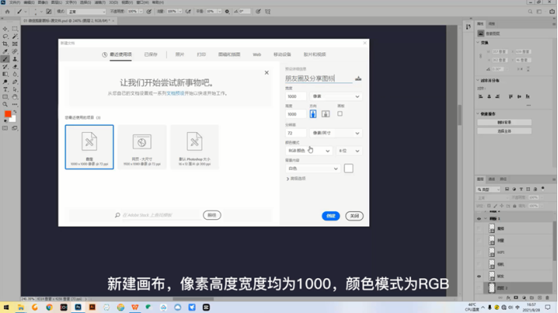The image size is (558, 313).
Task: Switch to the Saved tab
Action: click(150, 55)
